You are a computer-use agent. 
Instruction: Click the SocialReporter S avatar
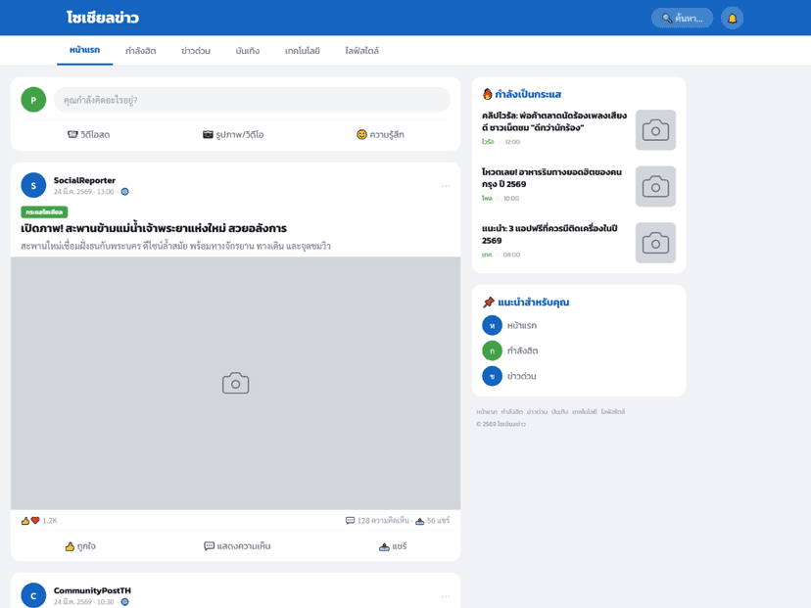point(33,186)
